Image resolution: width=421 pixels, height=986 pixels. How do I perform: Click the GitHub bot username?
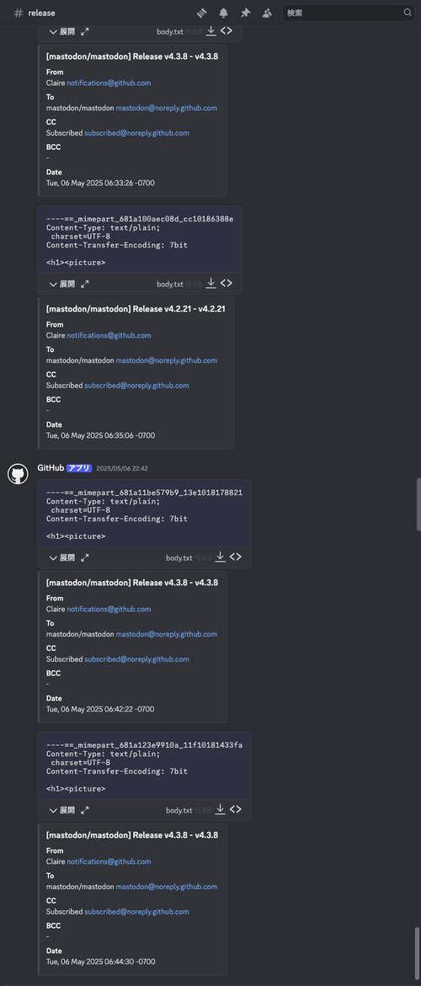[x=51, y=468]
